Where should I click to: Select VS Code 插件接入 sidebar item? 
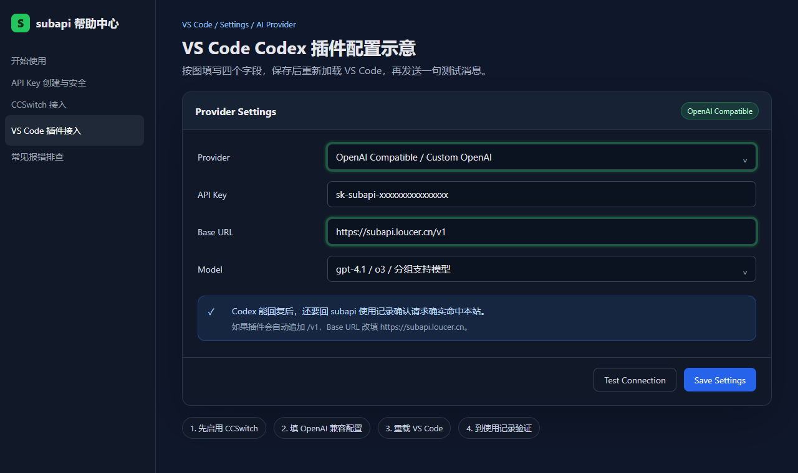tap(74, 131)
